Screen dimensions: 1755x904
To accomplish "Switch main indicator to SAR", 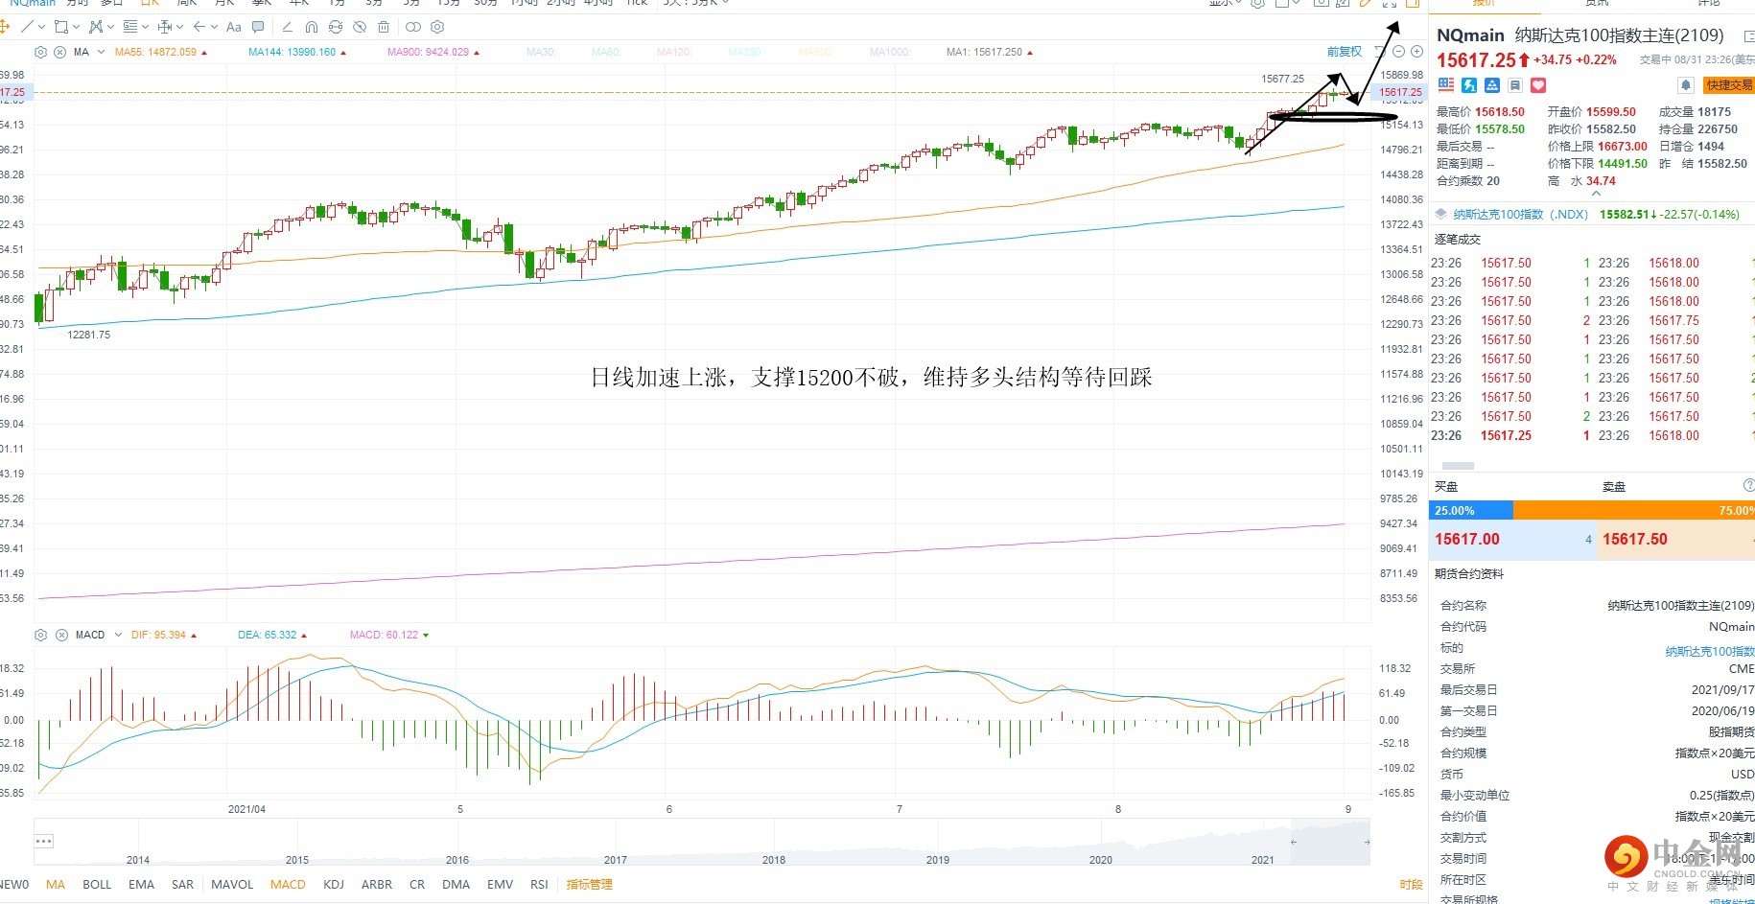I will click(x=182, y=884).
